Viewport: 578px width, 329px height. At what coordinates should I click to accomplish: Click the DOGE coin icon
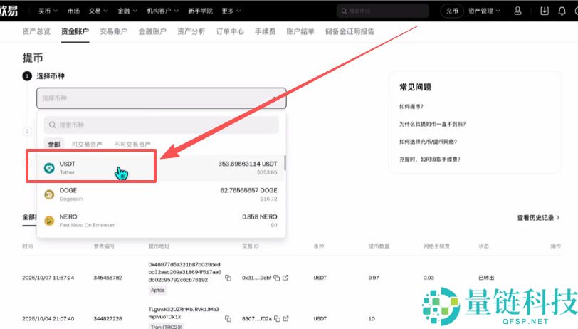coord(49,194)
